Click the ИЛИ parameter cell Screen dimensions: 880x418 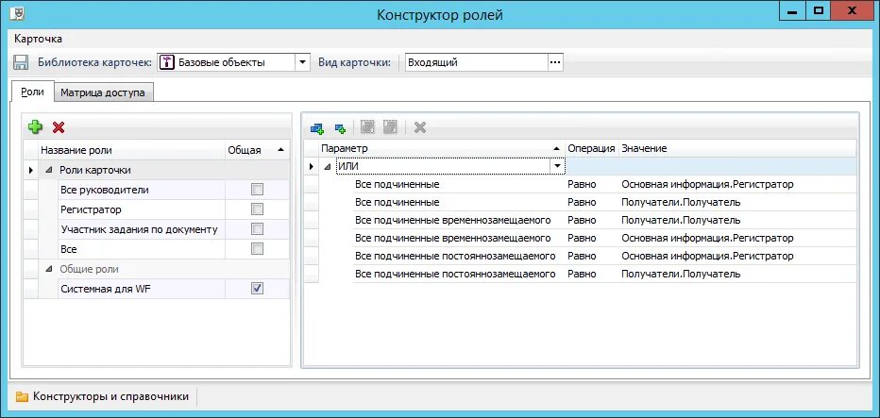pos(444,166)
